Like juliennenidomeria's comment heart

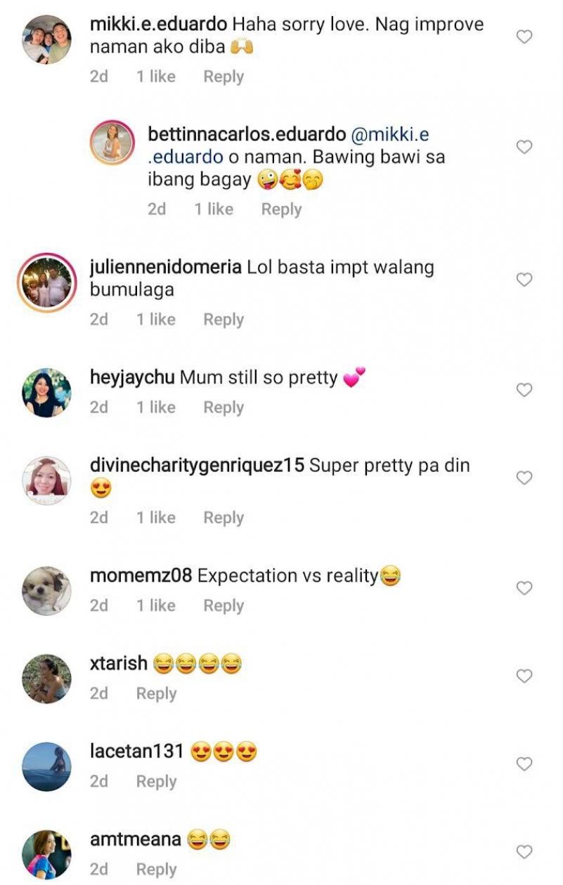[524, 280]
